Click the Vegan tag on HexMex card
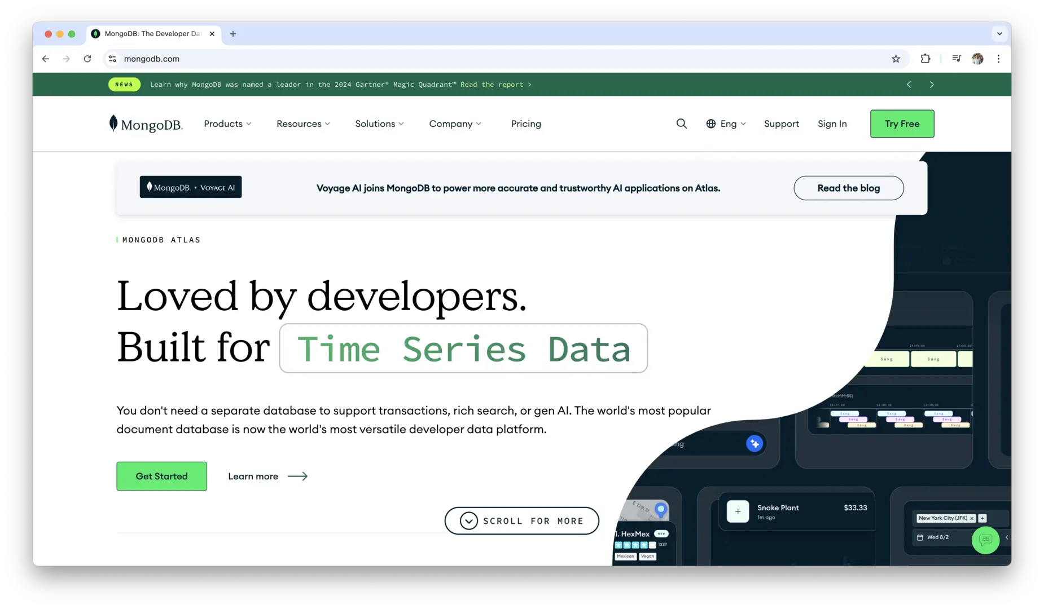Screen dimensions: 1044x609 coord(647,557)
